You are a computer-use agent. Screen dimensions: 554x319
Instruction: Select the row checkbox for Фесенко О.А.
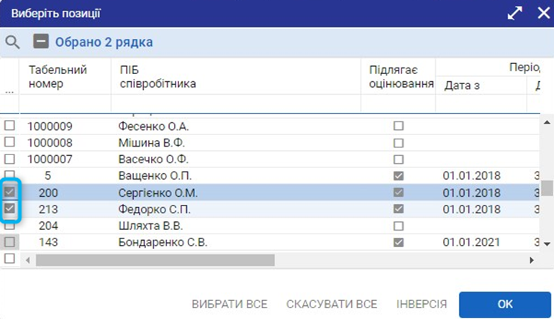[x=10, y=126]
